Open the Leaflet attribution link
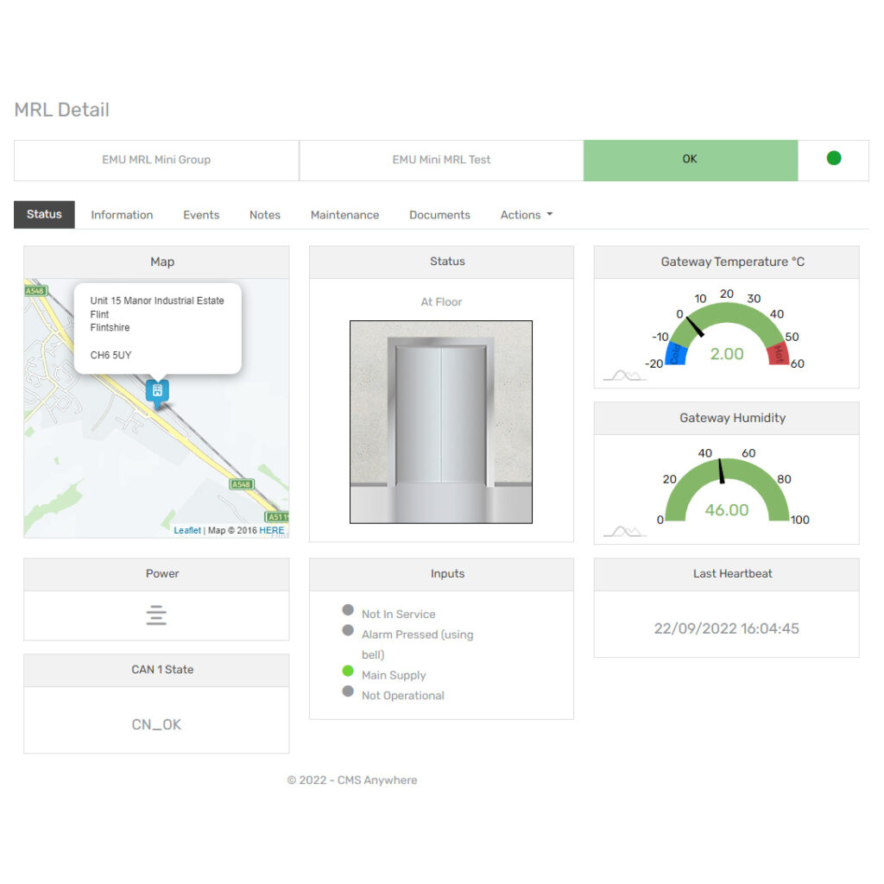The image size is (884, 884). 187,530
